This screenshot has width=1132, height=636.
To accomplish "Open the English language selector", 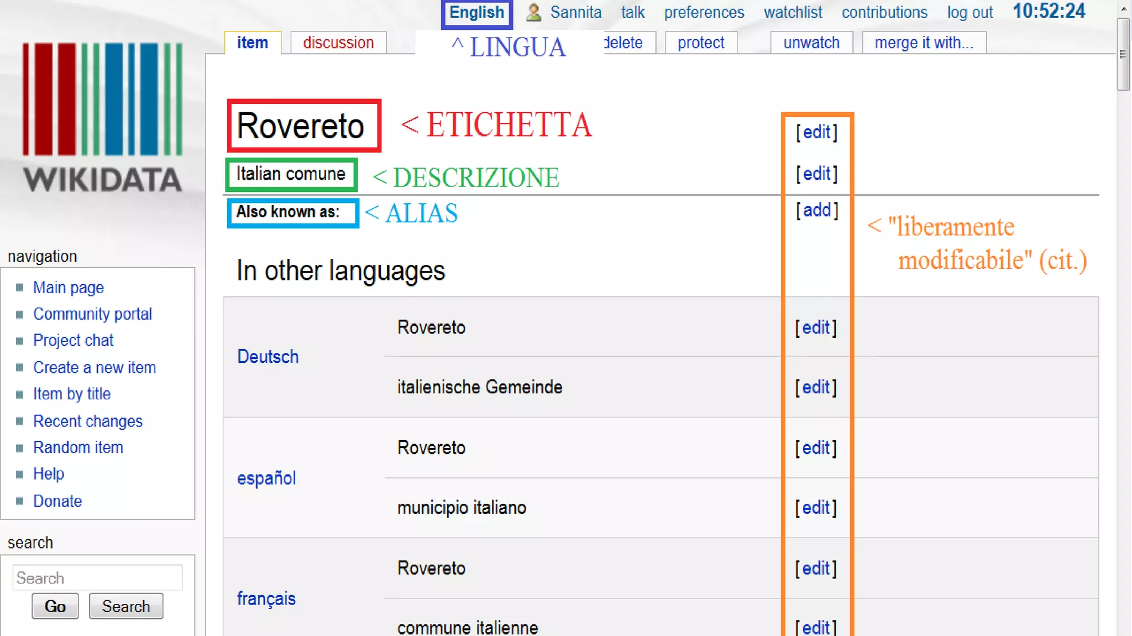I will 476,13.
